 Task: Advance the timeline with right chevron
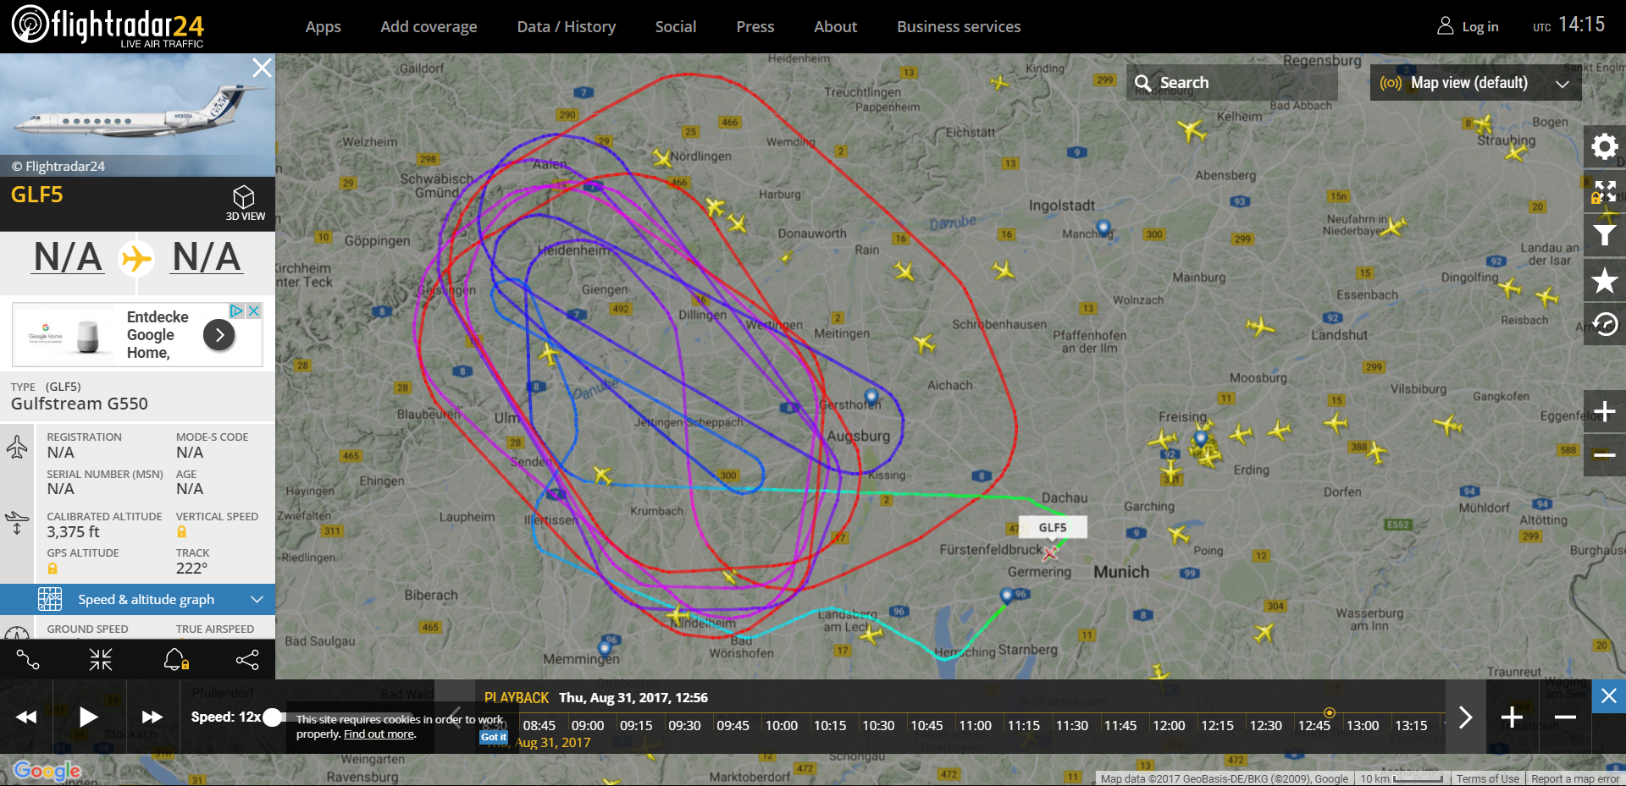point(1465,717)
